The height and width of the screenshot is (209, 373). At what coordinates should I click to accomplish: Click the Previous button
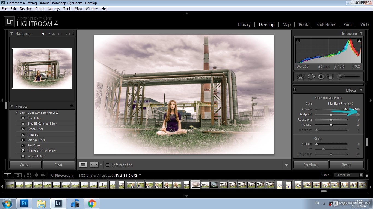(310, 165)
